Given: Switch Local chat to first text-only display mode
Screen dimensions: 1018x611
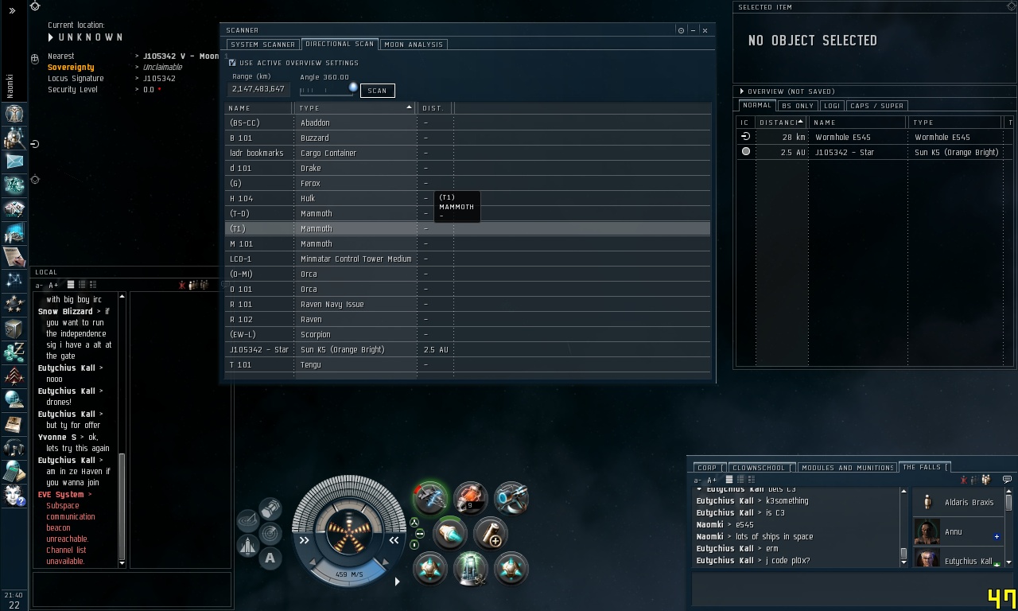Looking at the screenshot, I should click(x=71, y=285).
